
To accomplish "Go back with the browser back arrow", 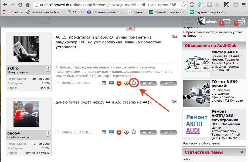I will (5, 5).
